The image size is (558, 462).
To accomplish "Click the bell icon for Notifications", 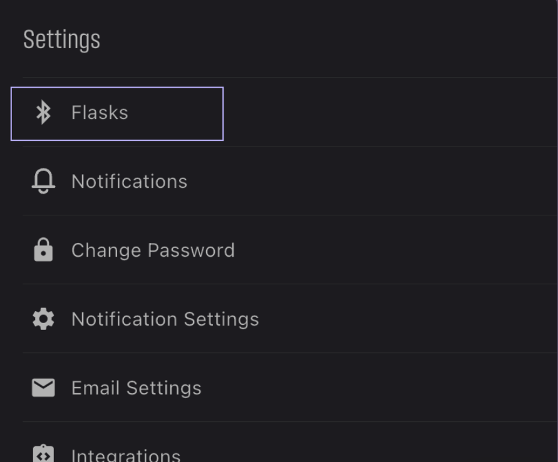I will 43,181.
